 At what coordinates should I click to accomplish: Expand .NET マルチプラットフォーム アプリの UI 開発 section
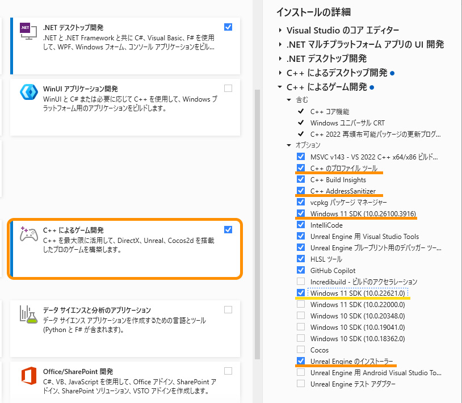280,44
